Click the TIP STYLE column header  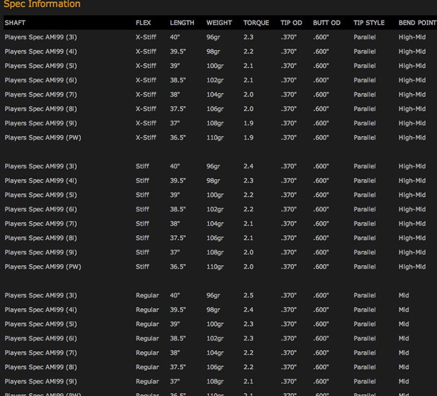click(x=369, y=23)
